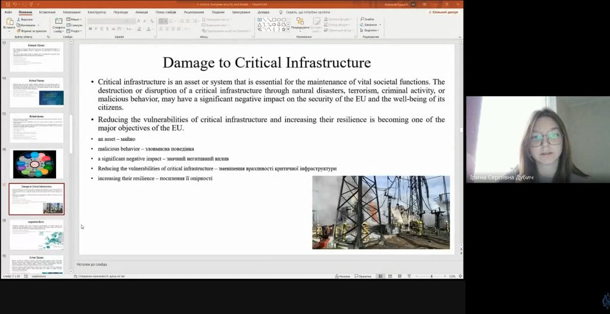Open the Анімація ribbon tab
The image size is (610, 314).
click(x=141, y=12)
